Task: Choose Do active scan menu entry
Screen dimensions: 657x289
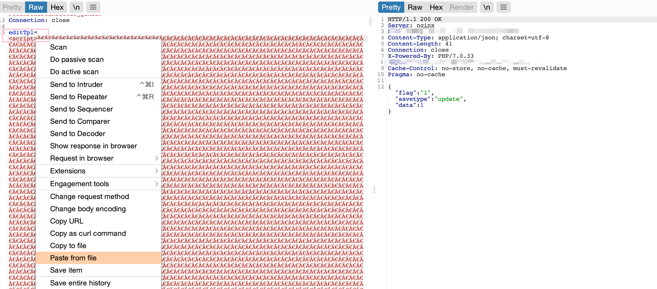Action: pyautogui.click(x=98, y=72)
